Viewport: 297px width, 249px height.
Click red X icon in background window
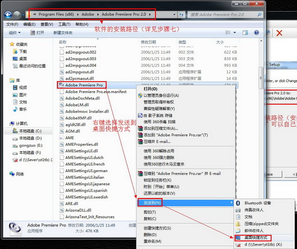(x=279, y=33)
